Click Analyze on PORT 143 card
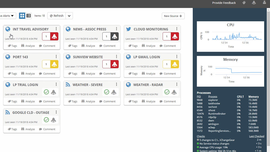Viewport: 270px width, 152px height. click(x=28, y=74)
